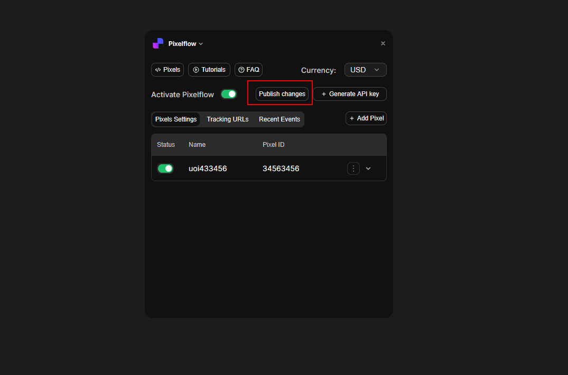Click the Name column header
The image size is (568, 375).
[x=197, y=145]
